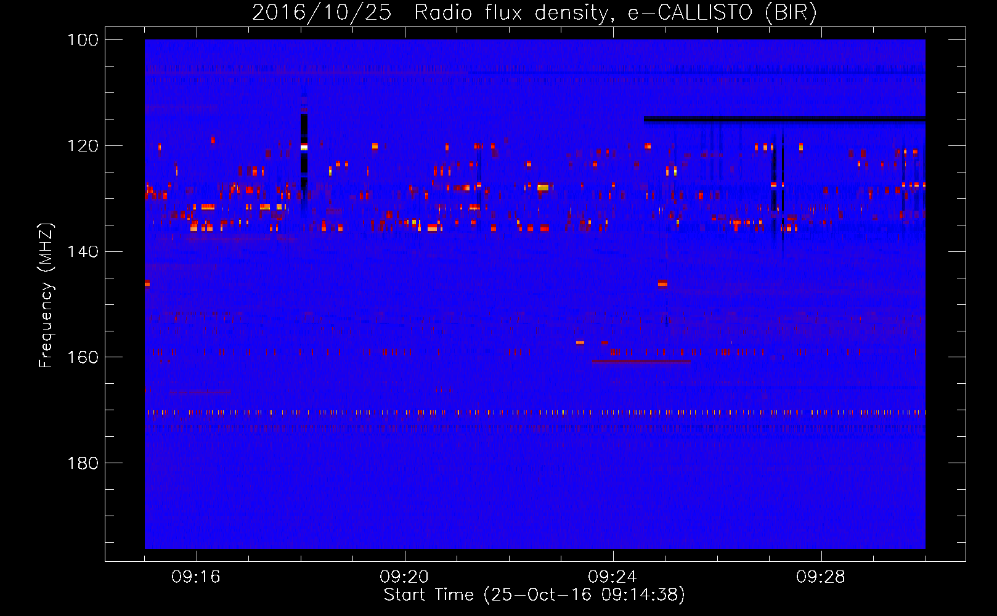Click the 09:28 time tick label
997x616 pixels.
[821, 577]
